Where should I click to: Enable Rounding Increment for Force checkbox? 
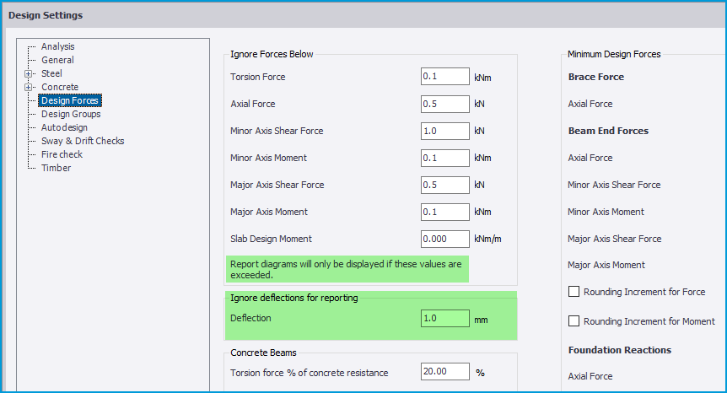tap(574, 292)
